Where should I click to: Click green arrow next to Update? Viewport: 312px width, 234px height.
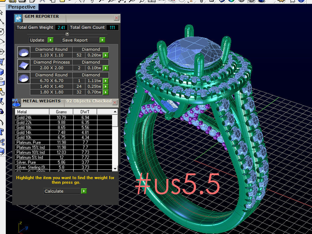(51, 40)
